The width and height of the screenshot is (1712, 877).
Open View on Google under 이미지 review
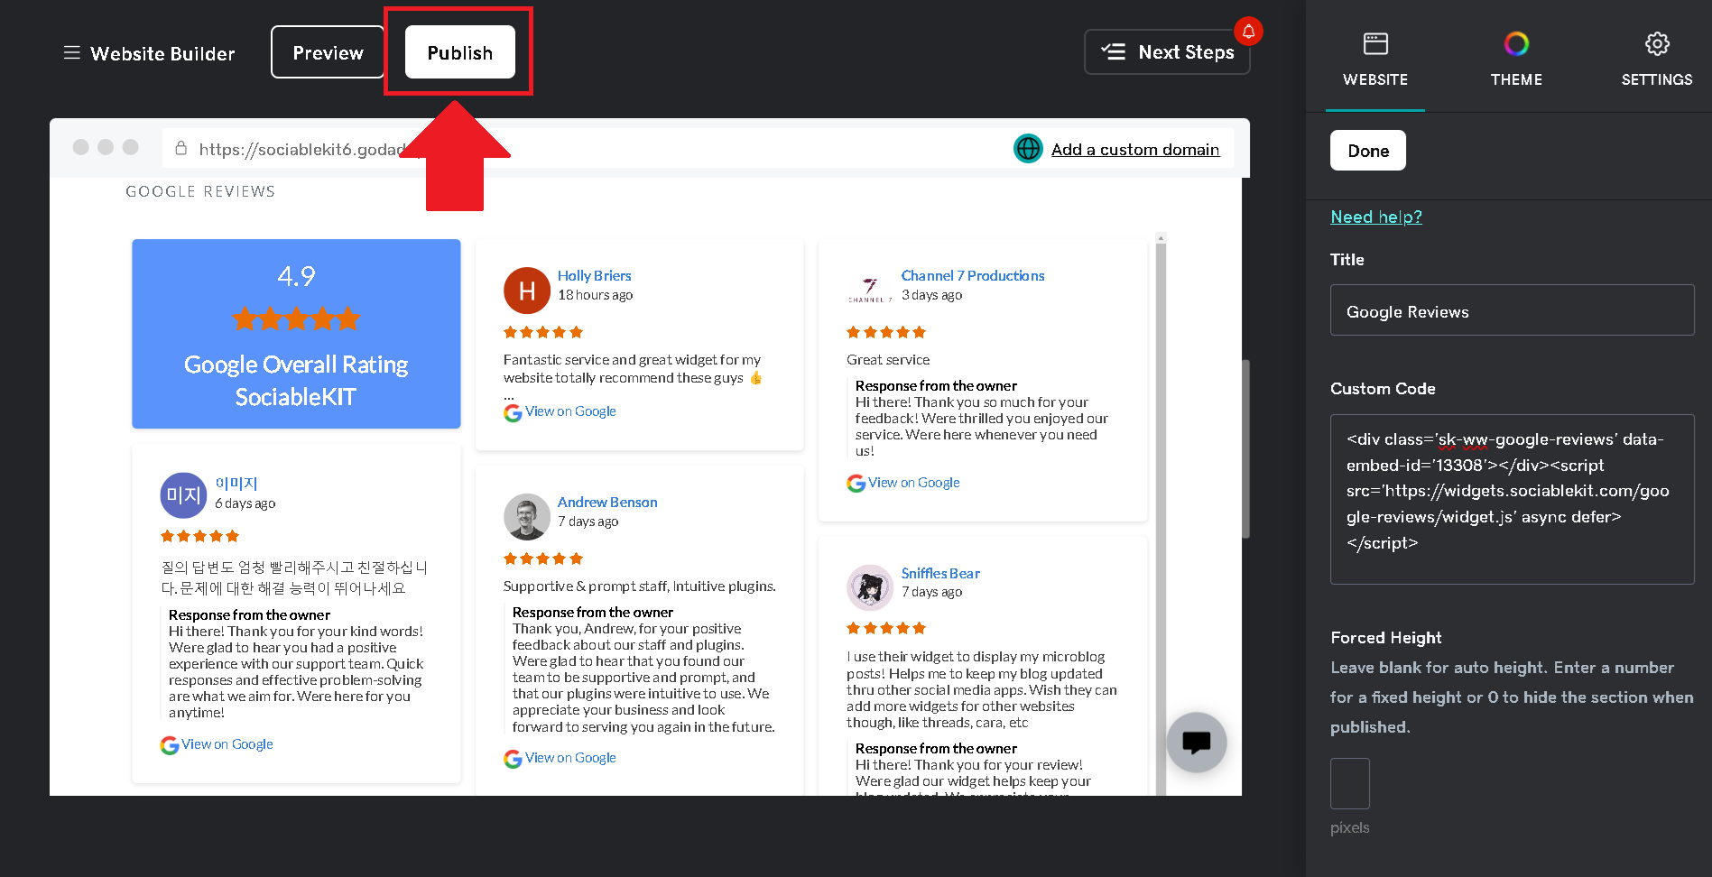227,744
